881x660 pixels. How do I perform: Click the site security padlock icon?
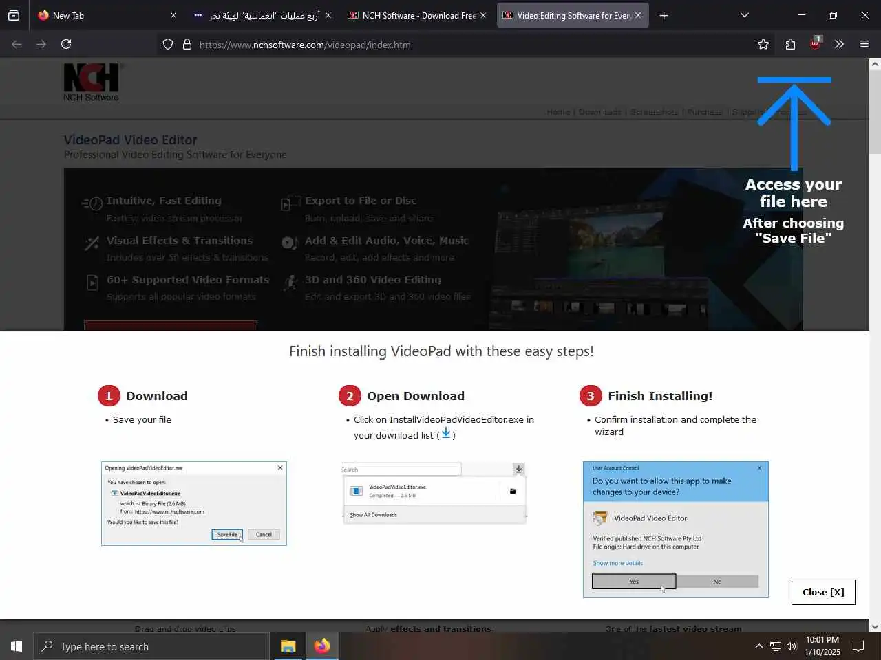(x=187, y=45)
